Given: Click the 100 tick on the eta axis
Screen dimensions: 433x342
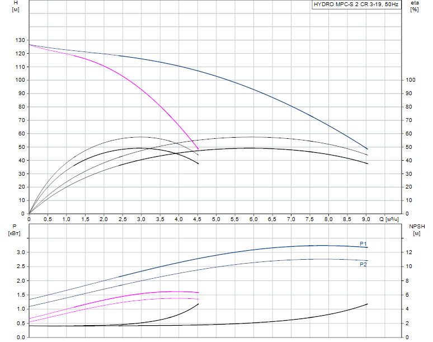Looking at the screenshot, I should tap(410, 80).
